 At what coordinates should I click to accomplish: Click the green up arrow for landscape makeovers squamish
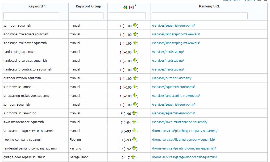[x=135, y=34]
